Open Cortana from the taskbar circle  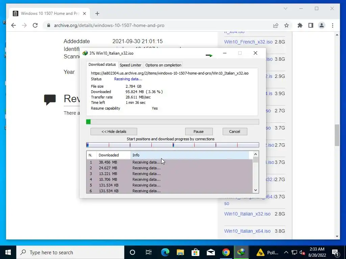(132, 252)
